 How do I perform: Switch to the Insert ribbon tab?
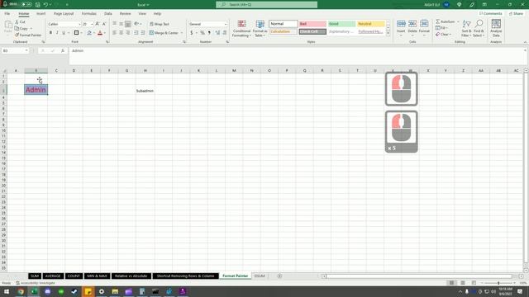click(41, 14)
